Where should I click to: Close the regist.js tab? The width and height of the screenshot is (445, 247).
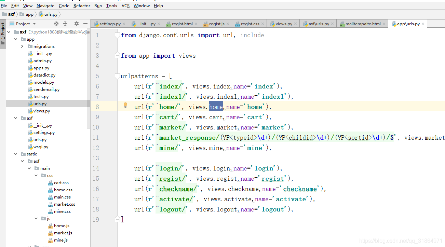click(228, 24)
